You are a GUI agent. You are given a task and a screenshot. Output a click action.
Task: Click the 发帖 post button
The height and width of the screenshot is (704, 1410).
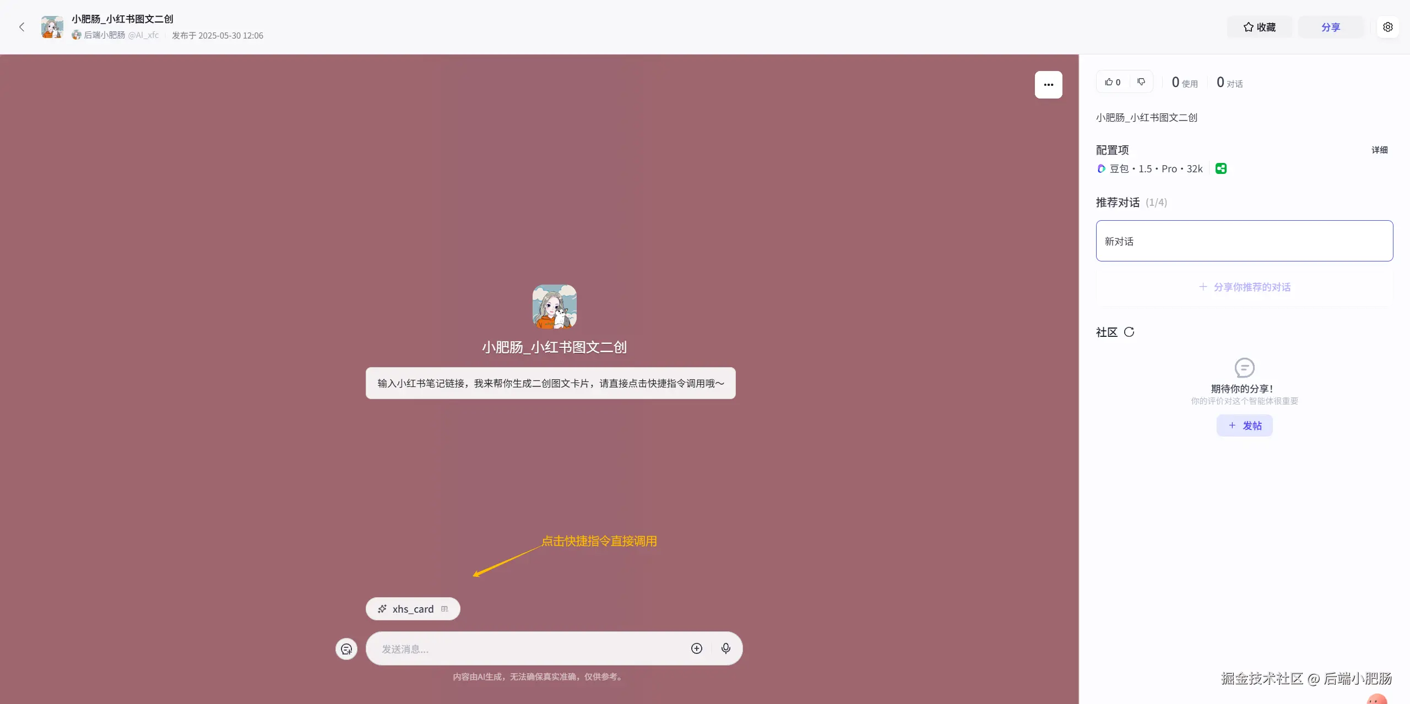pyautogui.click(x=1244, y=425)
